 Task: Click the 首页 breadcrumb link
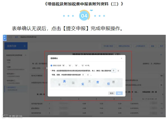(16, 37)
